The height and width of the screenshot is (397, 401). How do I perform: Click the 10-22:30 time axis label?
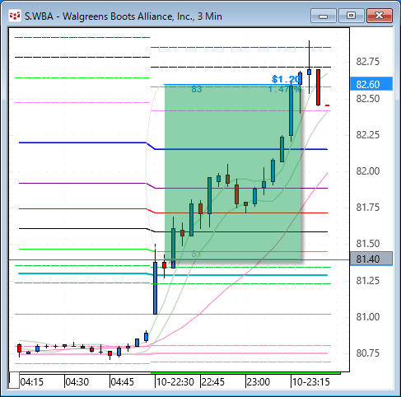coord(175,382)
